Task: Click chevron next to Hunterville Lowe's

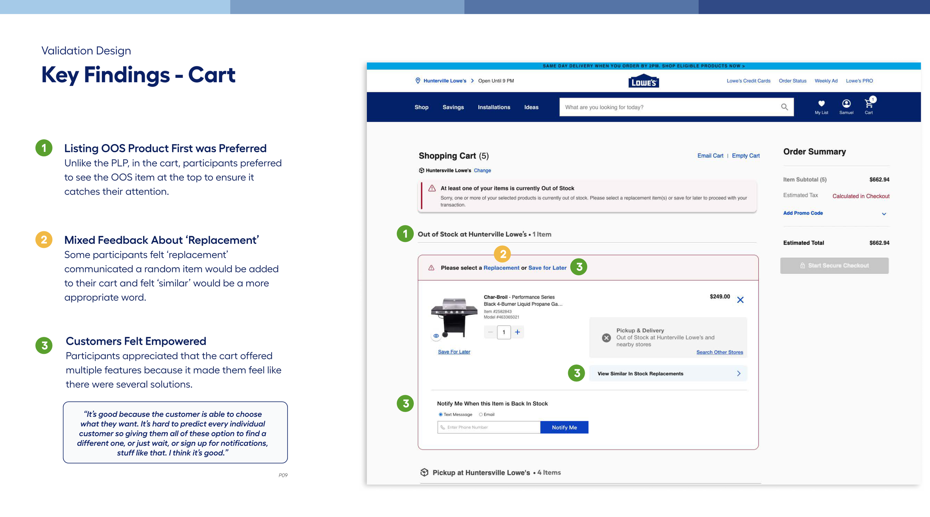Action: [x=472, y=81]
